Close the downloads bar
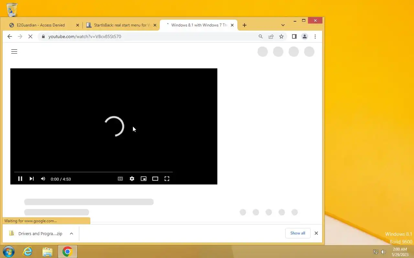Viewport: 414px width, 258px height. point(316,233)
